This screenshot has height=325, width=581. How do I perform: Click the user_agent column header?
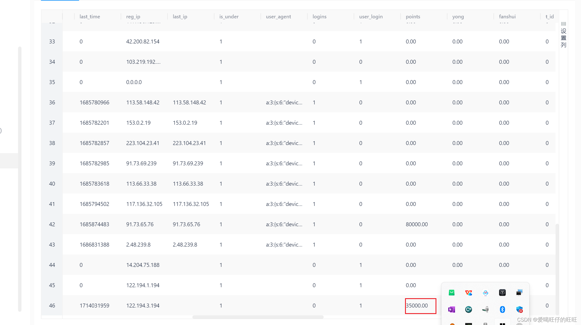[x=278, y=17]
